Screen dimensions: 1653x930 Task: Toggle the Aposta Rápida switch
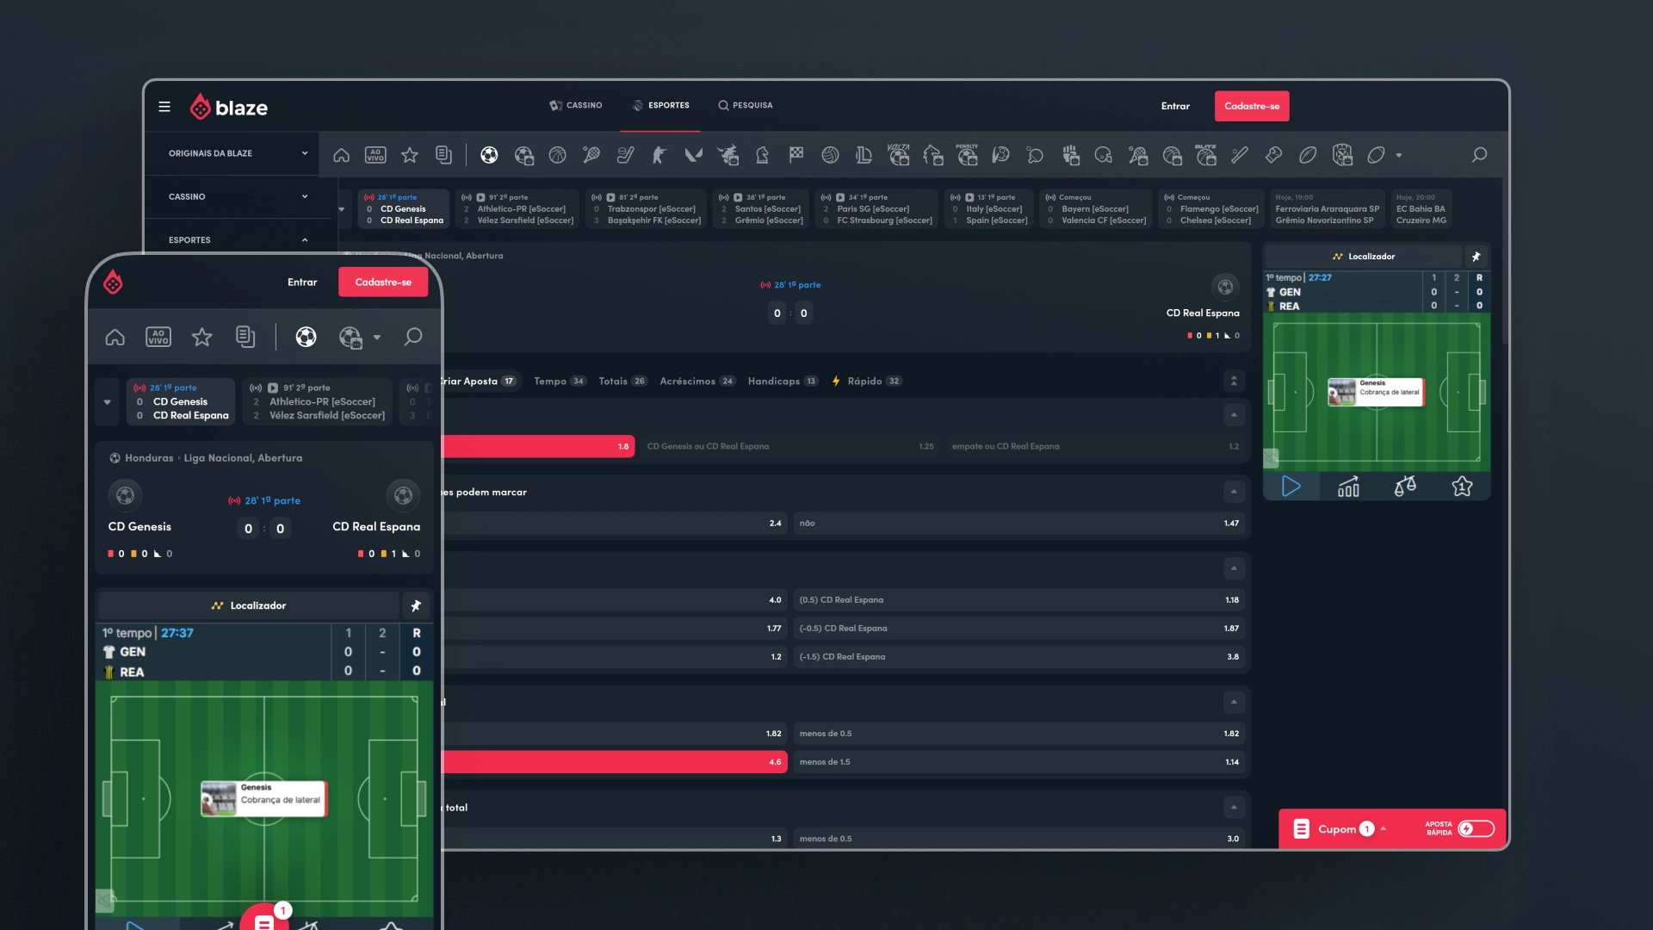click(1476, 828)
